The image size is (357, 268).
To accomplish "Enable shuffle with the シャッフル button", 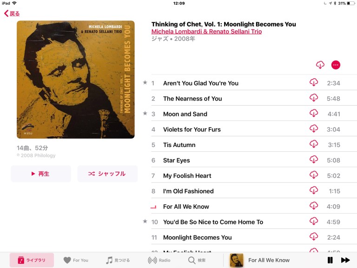I will (x=107, y=174).
